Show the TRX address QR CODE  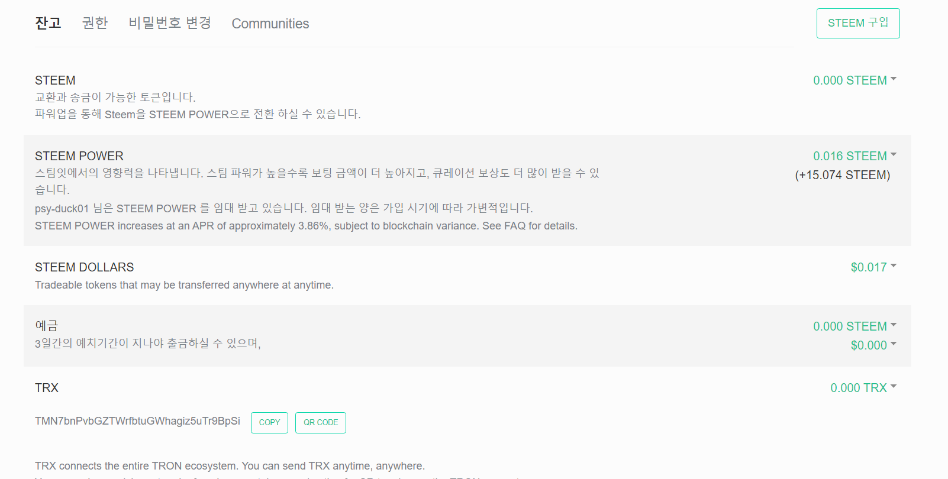321,423
